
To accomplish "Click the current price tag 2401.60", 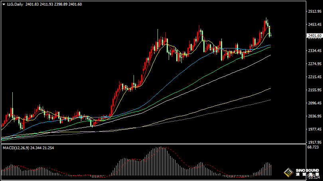I will coord(314,36).
